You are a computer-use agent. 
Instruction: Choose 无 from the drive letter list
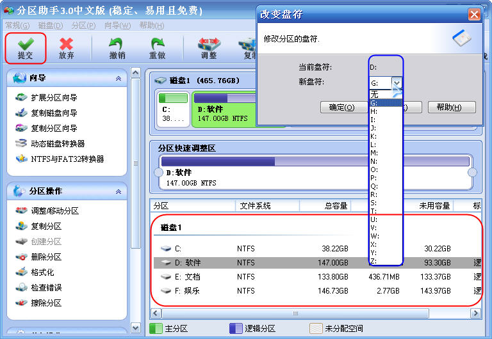[374, 94]
